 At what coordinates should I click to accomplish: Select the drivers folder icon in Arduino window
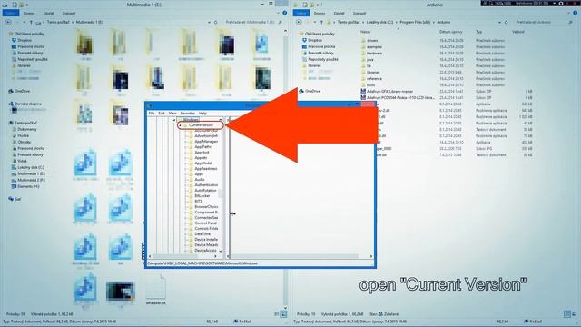point(363,40)
